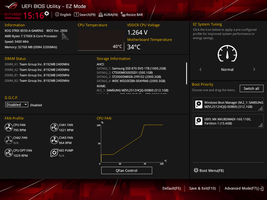Click the AIO PUMP icon
267x200 pixels.
54,153
